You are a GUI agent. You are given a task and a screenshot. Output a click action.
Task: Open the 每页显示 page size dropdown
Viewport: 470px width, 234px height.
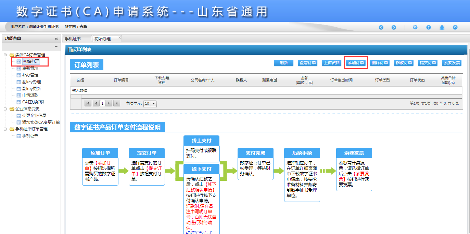click(x=153, y=103)
